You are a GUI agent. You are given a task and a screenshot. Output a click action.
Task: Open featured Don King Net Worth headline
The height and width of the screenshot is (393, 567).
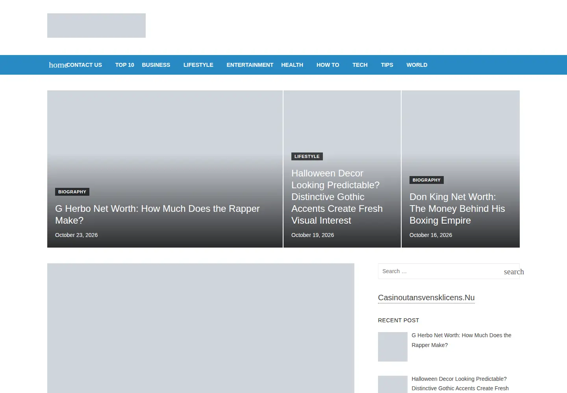[x=457, y=209]
